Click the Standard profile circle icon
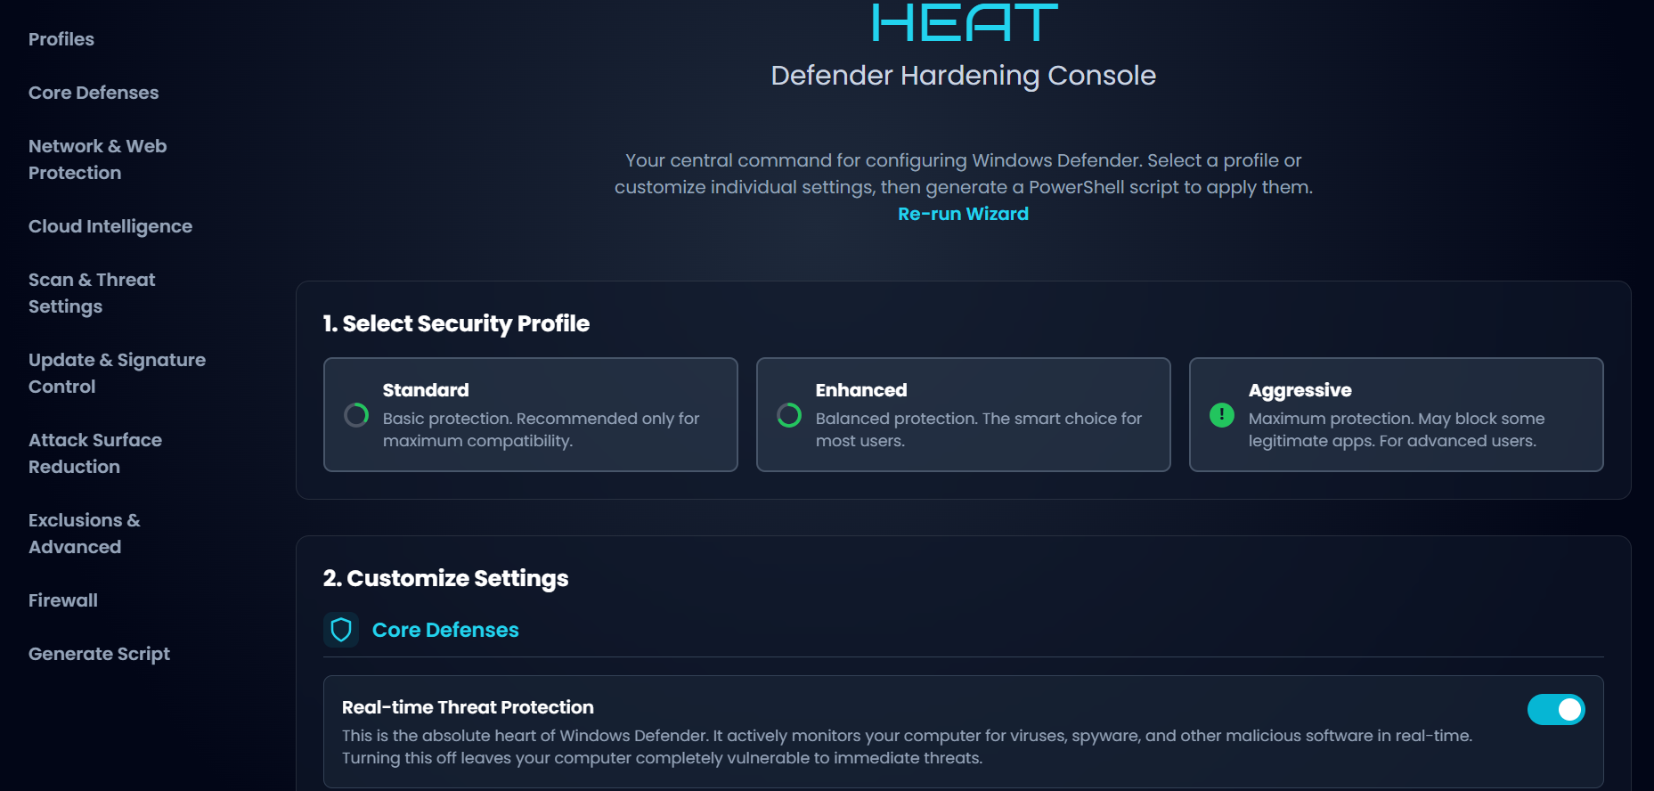The image size is (1654, 791). (x=356, y=415)
